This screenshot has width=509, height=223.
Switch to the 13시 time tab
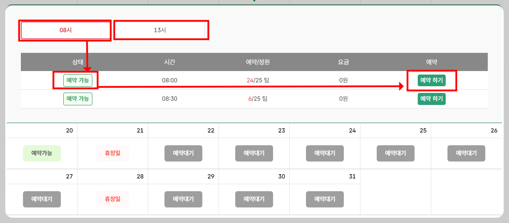pyautogui.click(x=161, y=30)
